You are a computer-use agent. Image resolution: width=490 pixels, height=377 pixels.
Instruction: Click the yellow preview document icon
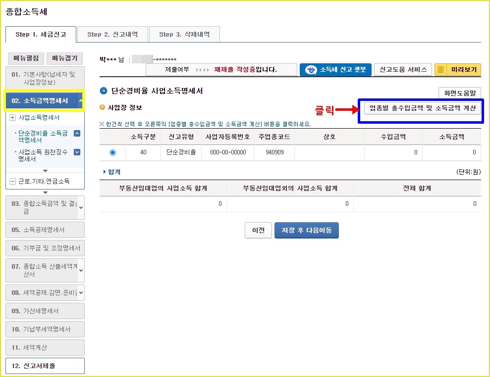coord(440,70)
